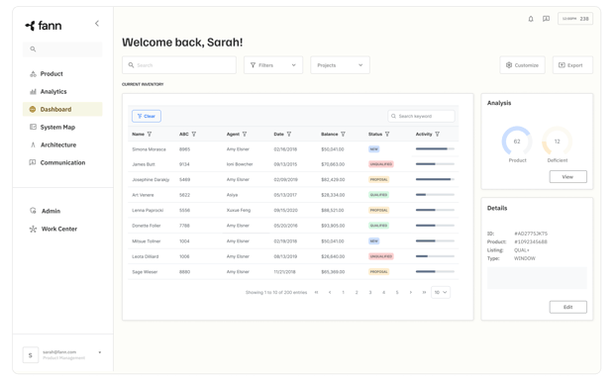Click the S user avatar

pyautogui.click(x=31, y=355)
